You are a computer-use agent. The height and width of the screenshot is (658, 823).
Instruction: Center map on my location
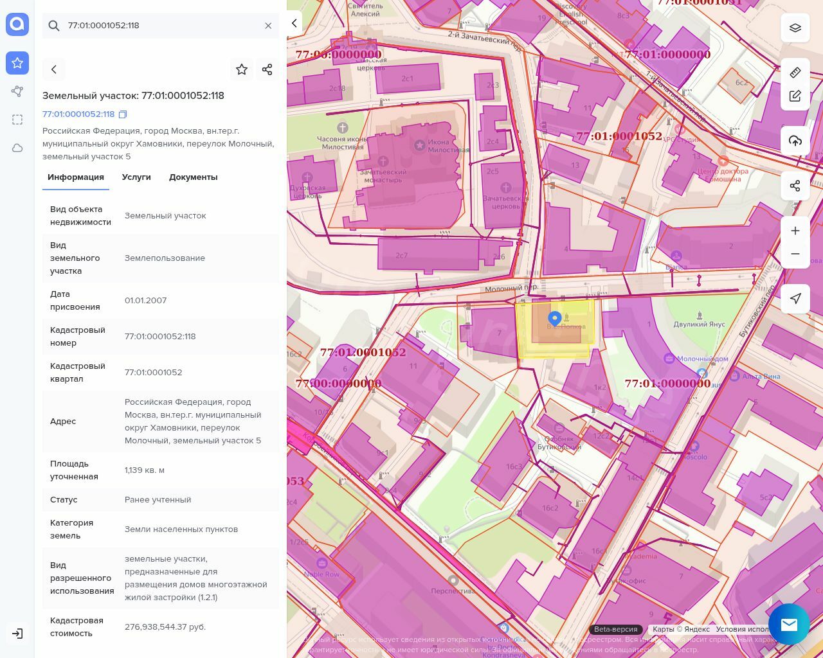pyautogui.click(x=795, y=298)
